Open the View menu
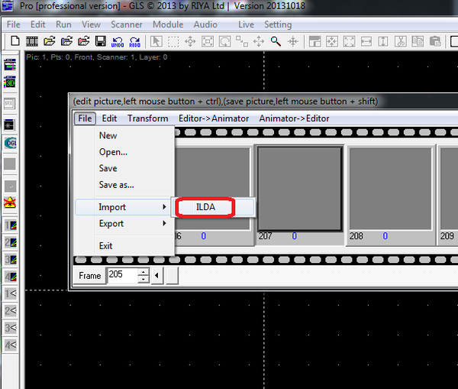 pyautogui.click(x=91, y=24)
